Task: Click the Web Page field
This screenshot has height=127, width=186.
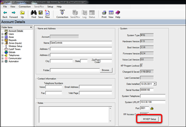Action: point(95,93)
